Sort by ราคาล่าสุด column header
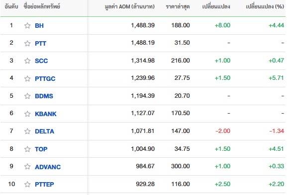 178,6
